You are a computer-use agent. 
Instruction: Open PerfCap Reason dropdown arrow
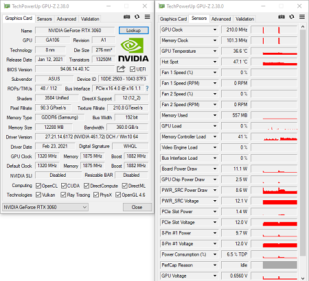(x=215, y=265)
